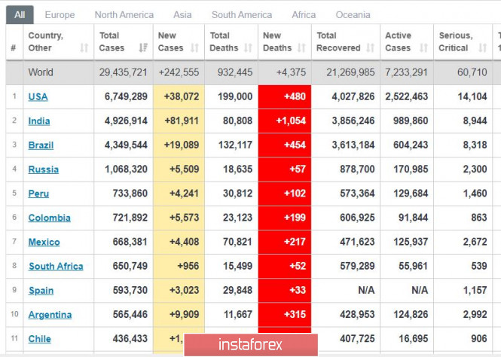Sort by Country, Other column sort icon
Screen dimensions: 501x357
pyautogui.click(x=84, y=48)
